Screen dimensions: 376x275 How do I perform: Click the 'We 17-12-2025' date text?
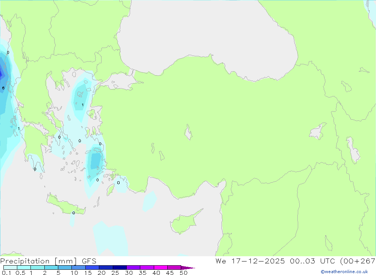(250, 261)
